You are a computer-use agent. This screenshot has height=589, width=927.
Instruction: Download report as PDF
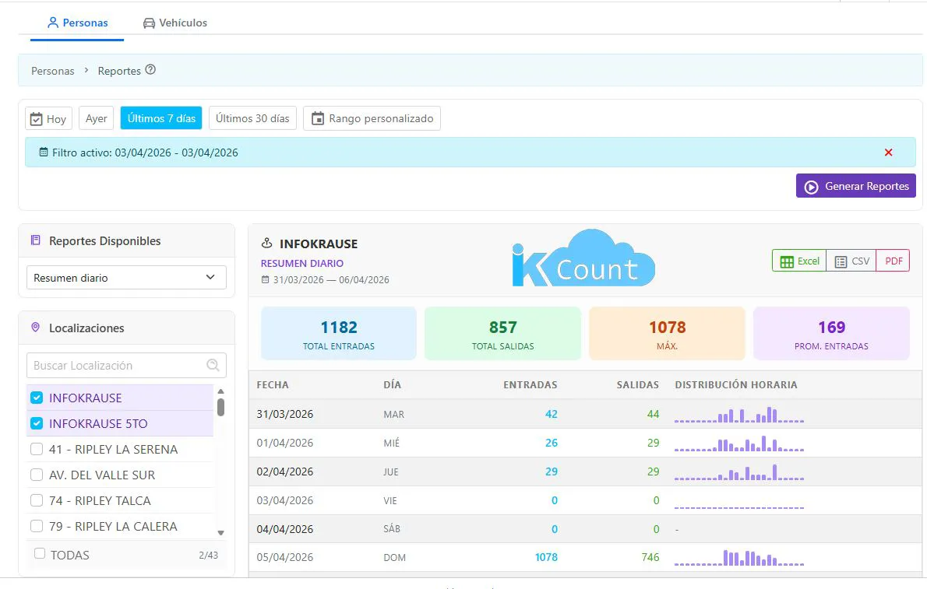(x=894, y=261)
